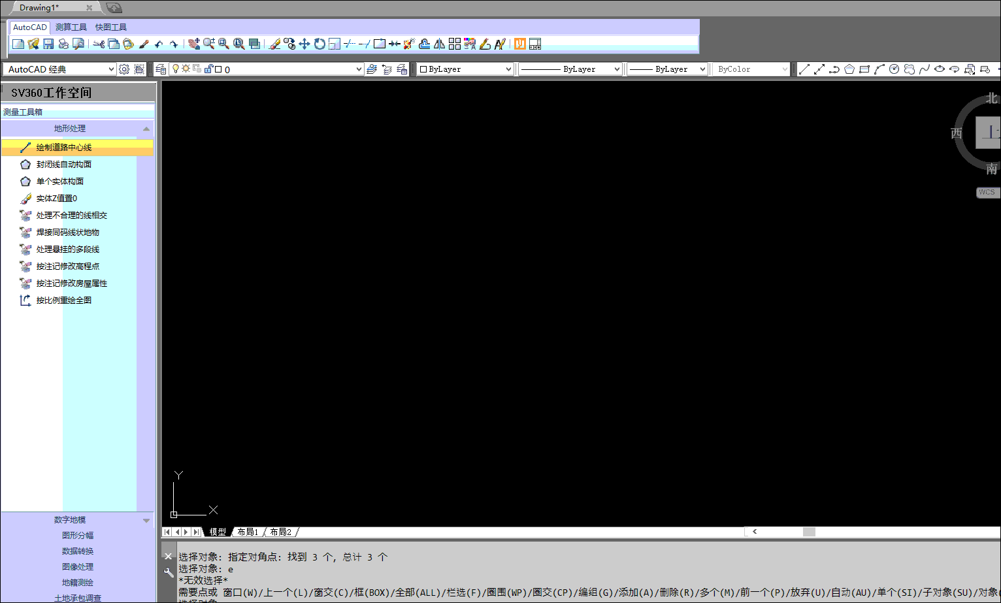Viewport: 1001px width, 603px height.
Task: Select the Move tool icon
Action: (304, 44)
